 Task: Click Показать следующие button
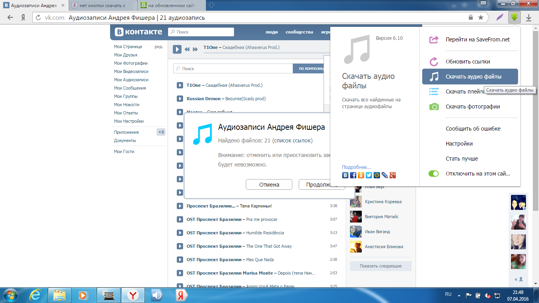[x=381, y=266]
